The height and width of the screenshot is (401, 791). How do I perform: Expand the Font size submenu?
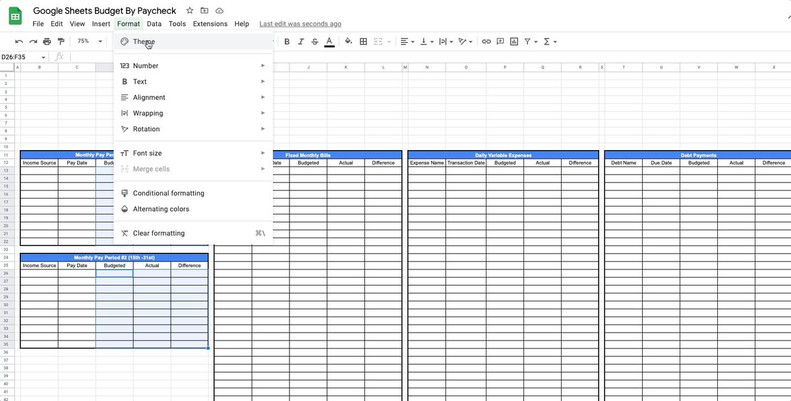tap(193, 153)
